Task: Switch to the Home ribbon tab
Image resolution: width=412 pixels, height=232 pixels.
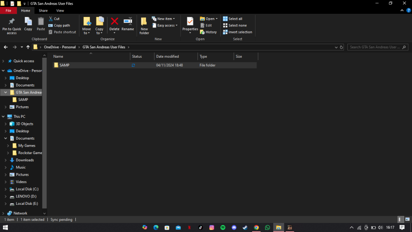Action: (26, 11)
